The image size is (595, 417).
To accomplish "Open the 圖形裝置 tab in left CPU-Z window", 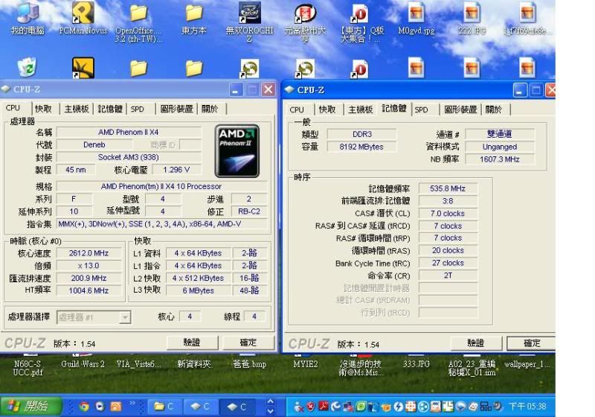I will coord(177,109).
